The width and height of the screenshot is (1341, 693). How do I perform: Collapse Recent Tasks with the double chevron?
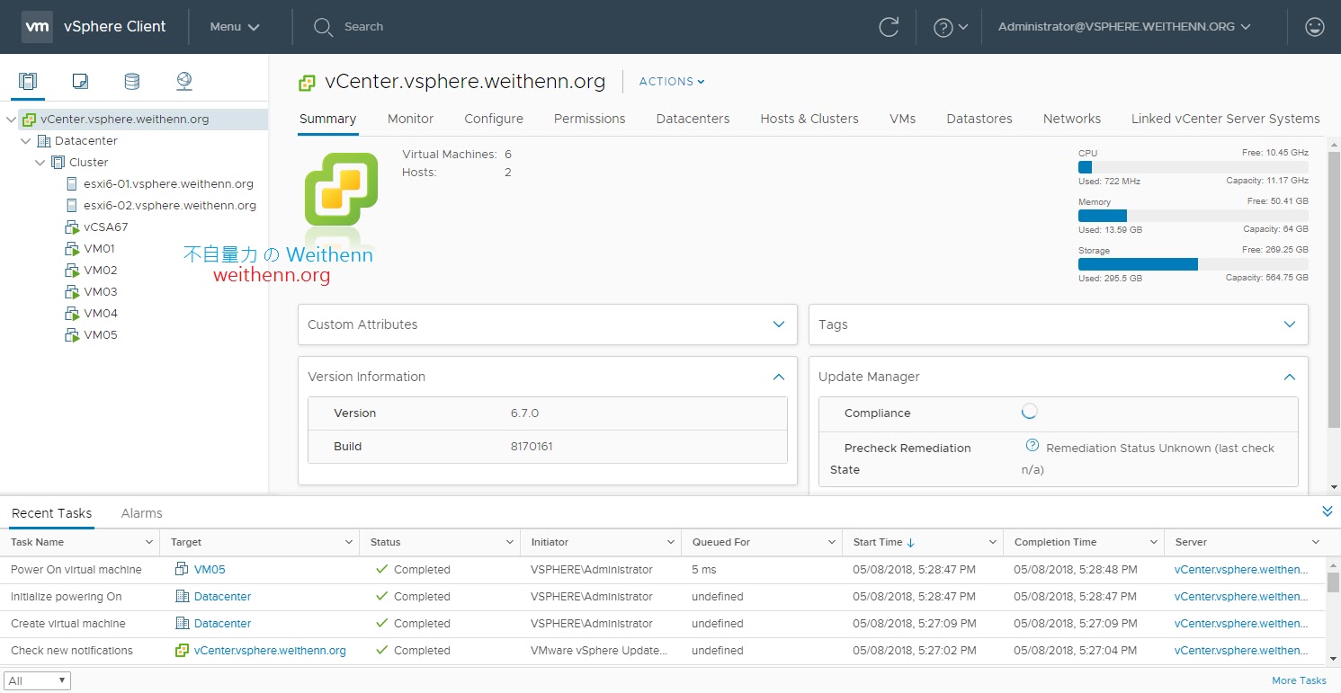tap(1328, 511)
